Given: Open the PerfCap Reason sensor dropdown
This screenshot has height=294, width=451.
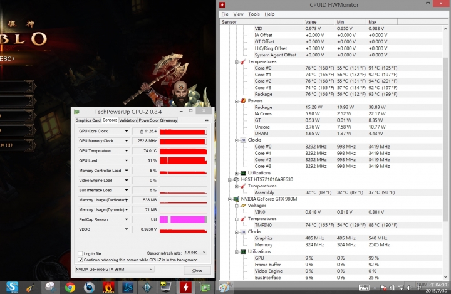Looking at the screenshot, I should point(127,219).
